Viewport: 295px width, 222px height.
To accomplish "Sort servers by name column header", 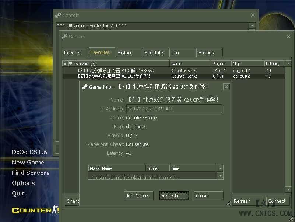I will pyautogui.click(x=122, y=64).
